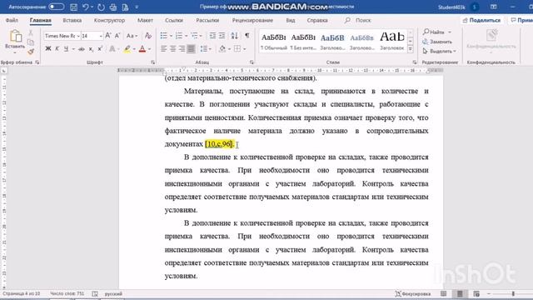The width and height of the screenshot is (533, 300).
Task: Switch to read mode view in status bar
Action: tap(444, 294)
